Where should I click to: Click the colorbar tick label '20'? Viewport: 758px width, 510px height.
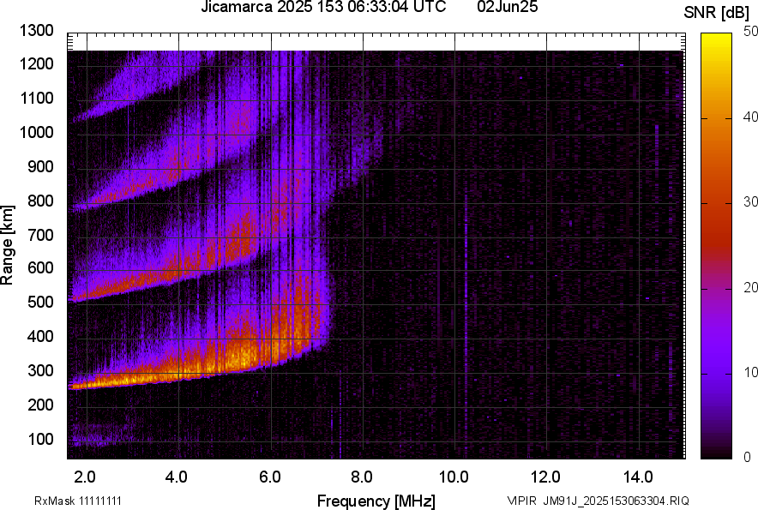click(x=750, y=287)
